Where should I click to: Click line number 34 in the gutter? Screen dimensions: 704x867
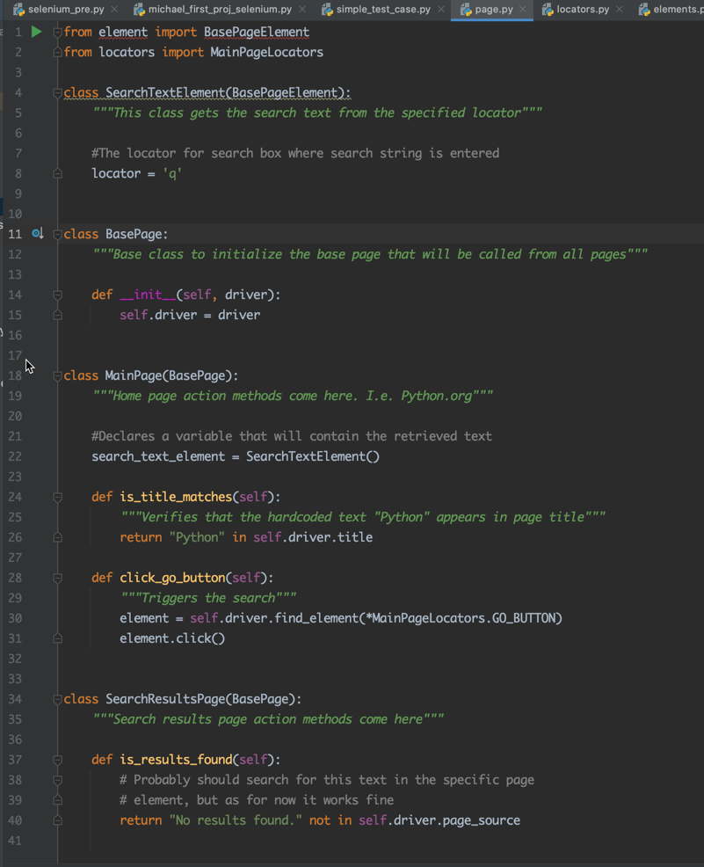(x=15, y=699)
